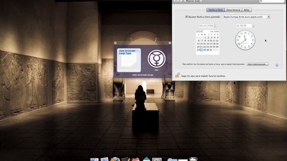The width and height of the screenshot is (287, 161).
Task: Toggle 'Ajustar fecha y hora automát.' checkbox
Action: [187, 17]
